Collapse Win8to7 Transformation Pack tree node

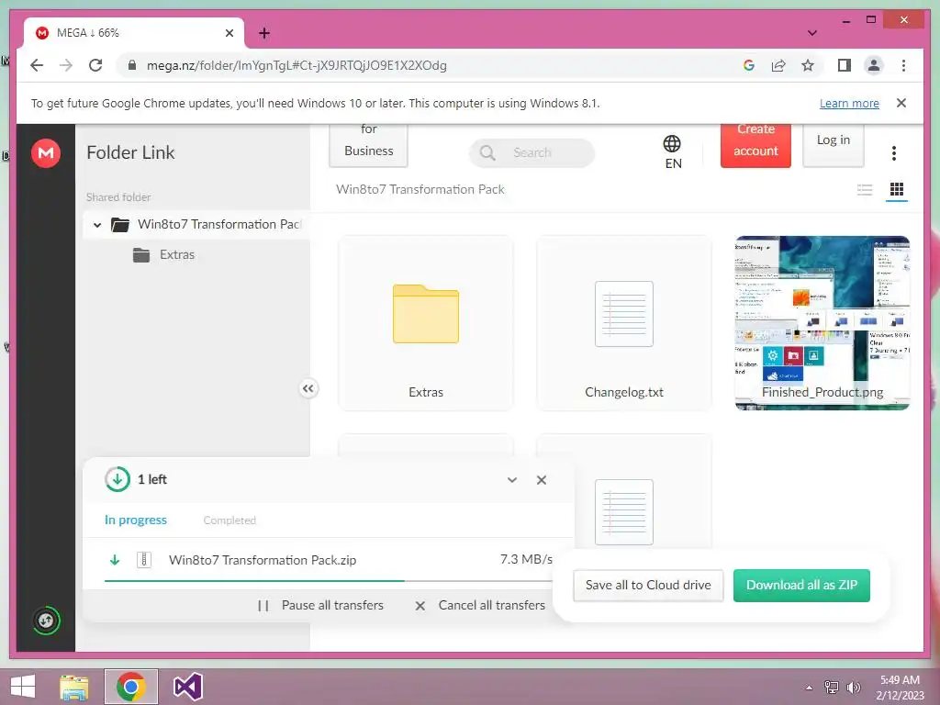(97, 226)
